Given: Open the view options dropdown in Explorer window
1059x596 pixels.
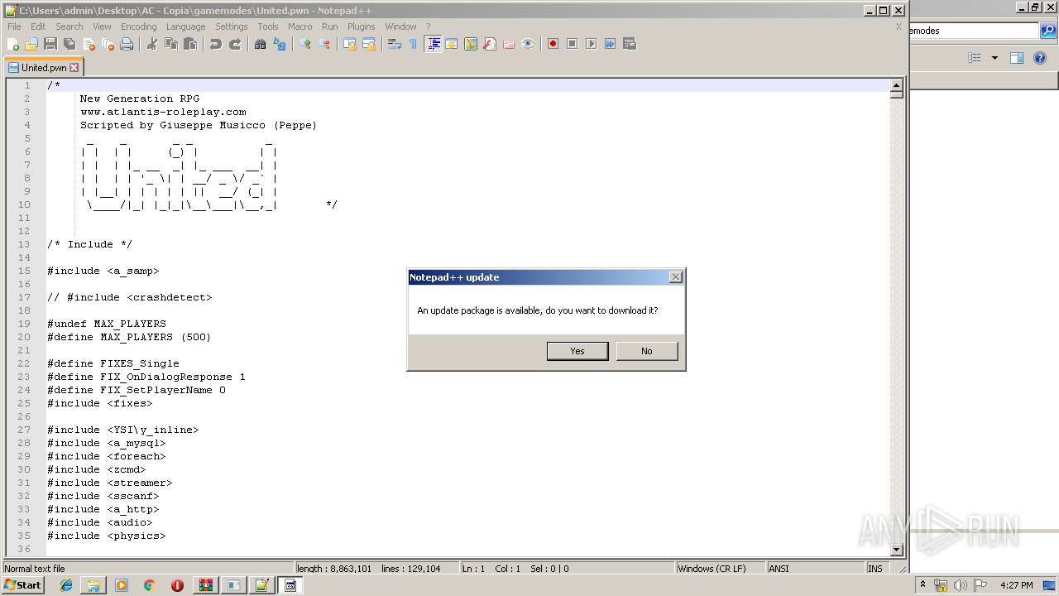Looking at the screenshot, I should pyautogui.click(x=994, y=58).
